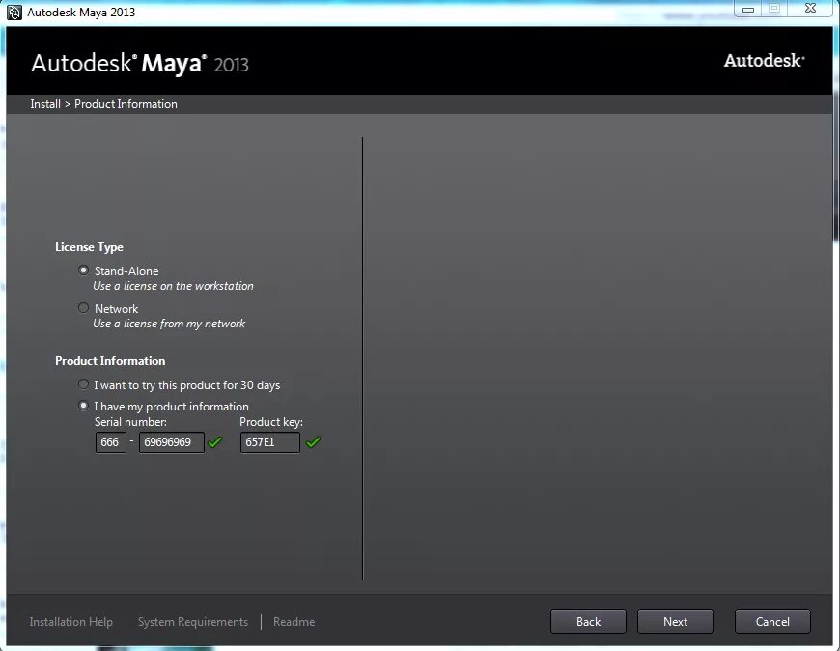Click the Install breadcrumb text
This screenshot has width=840, height=651.
point(45,104)
